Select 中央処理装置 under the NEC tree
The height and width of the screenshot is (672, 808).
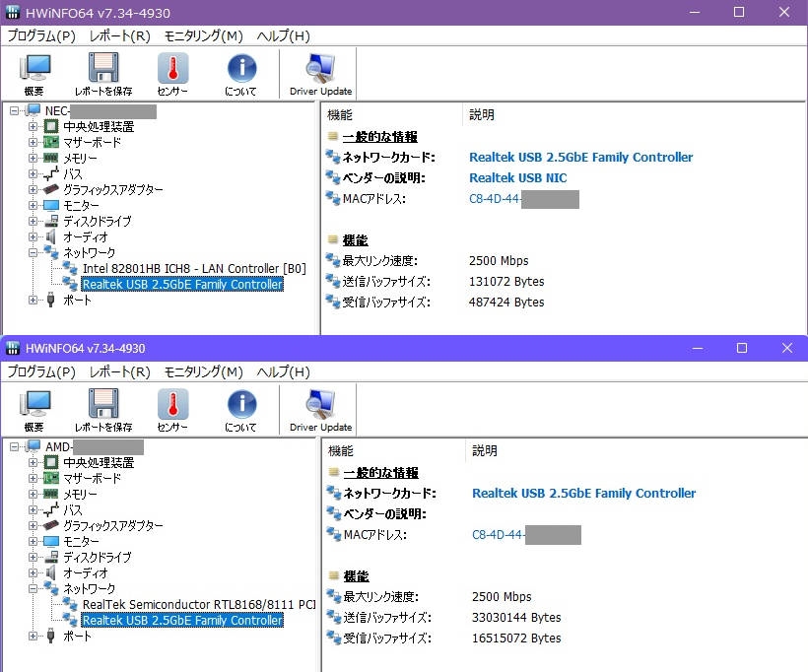tap(99, 127)
